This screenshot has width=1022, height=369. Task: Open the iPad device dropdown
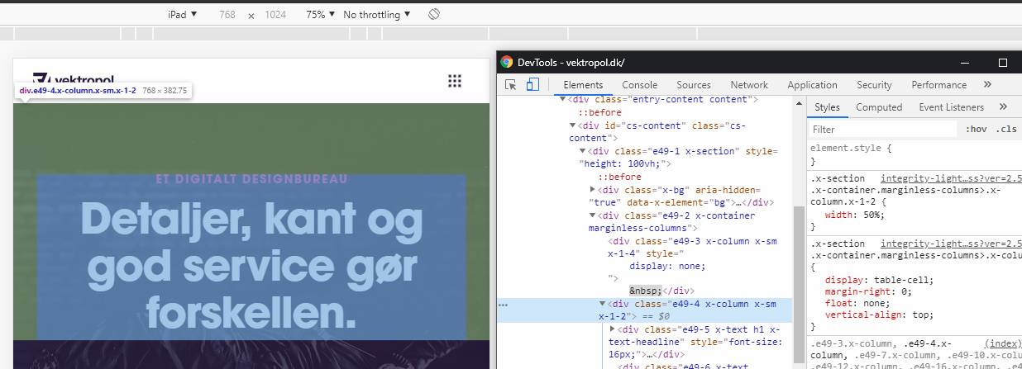(183, 15)
